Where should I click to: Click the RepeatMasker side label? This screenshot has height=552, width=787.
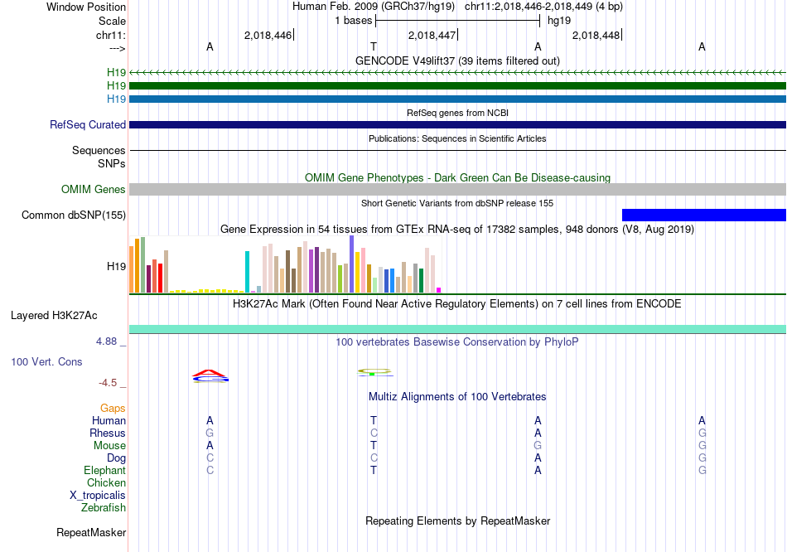tap(91, 532)
